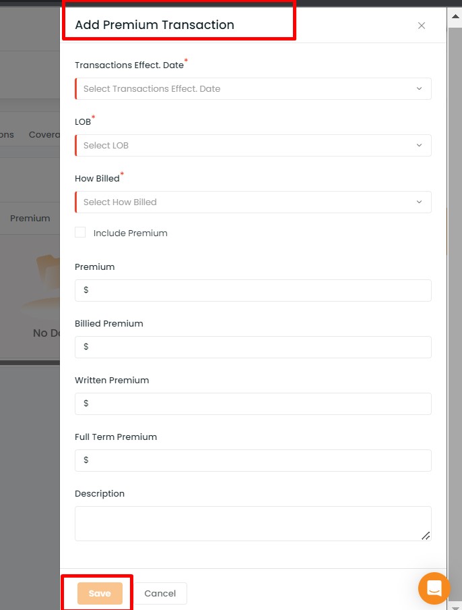Focus the Written Premium amount field
Image resolution: width=462 pixels, height=610 pixels.
(253, 404)
